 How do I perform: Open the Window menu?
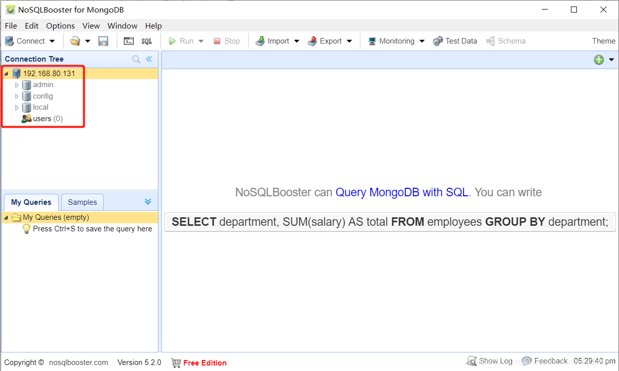[122, 26]
